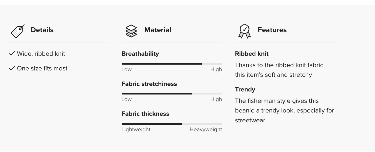Click the Fabric thickness label
Screen dimensions: 375x152
(145, 114)
